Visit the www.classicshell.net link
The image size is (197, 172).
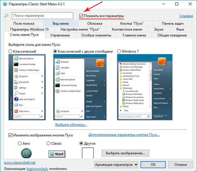click(20, 163)
